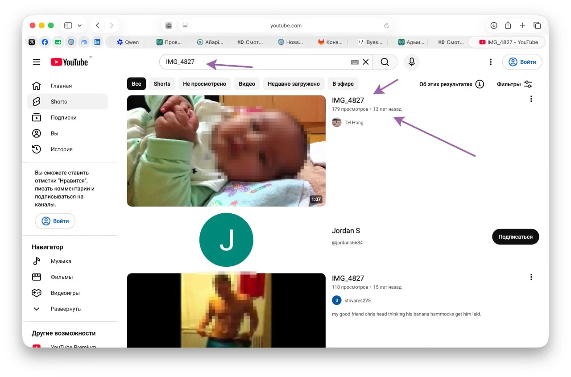
Task: Click the Safari share icon
Action: coord(508,25)
